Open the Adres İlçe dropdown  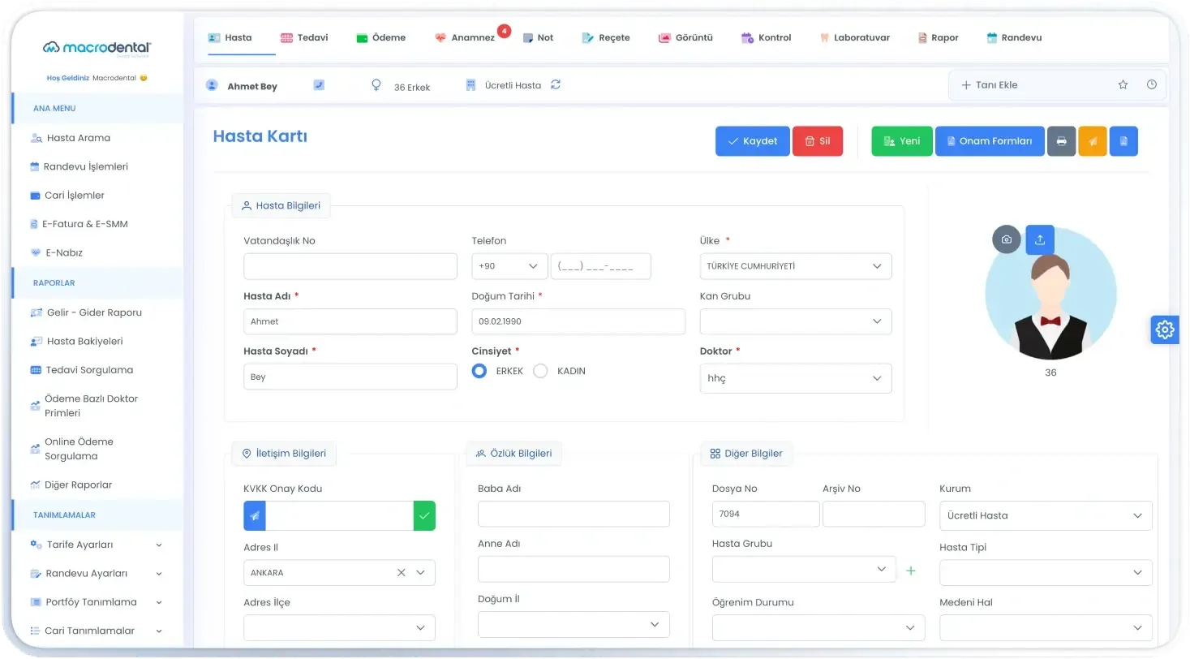coord(339,627)
